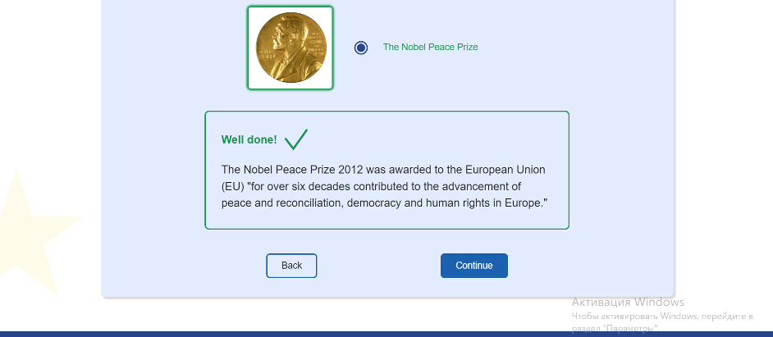Click the "Активация Windows" watermark title
Viewport: 773px width, 337px height.
pyautogui.click(x=628, y=303)
